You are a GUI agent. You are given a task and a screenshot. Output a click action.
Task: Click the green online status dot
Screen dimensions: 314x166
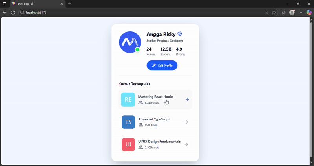[137, 50]
